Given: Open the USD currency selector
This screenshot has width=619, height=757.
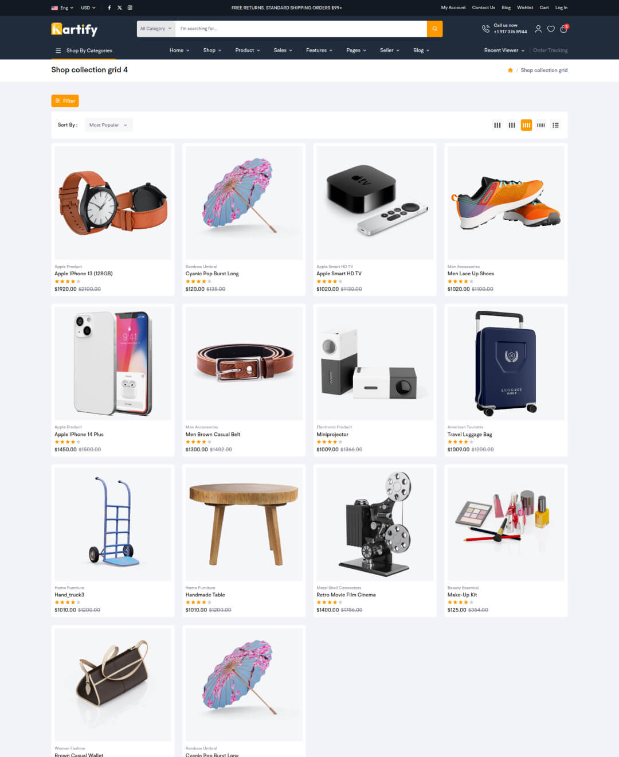Looking at the screenshot, I should click(x=88, y=7).
